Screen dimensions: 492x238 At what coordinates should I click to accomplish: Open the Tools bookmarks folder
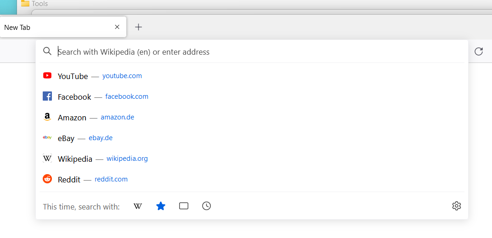point(34,4)
